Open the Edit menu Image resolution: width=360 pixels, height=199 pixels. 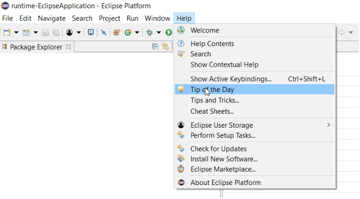coord(25,19)
